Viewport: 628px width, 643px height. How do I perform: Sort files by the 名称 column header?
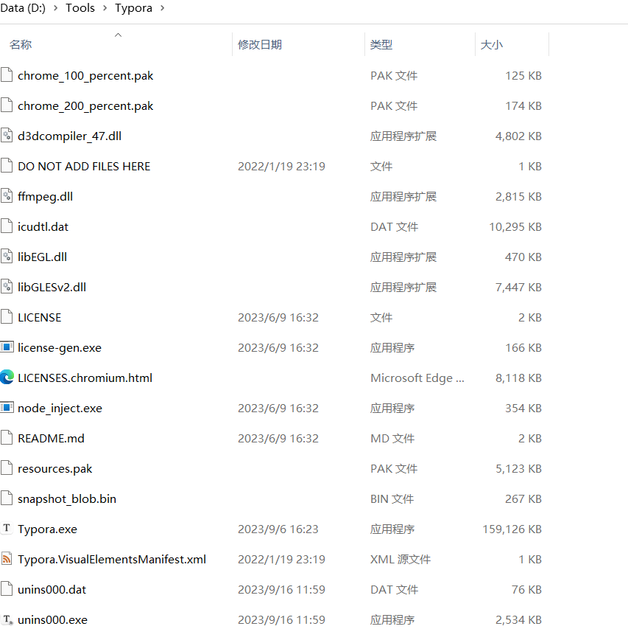coord(21,45)
